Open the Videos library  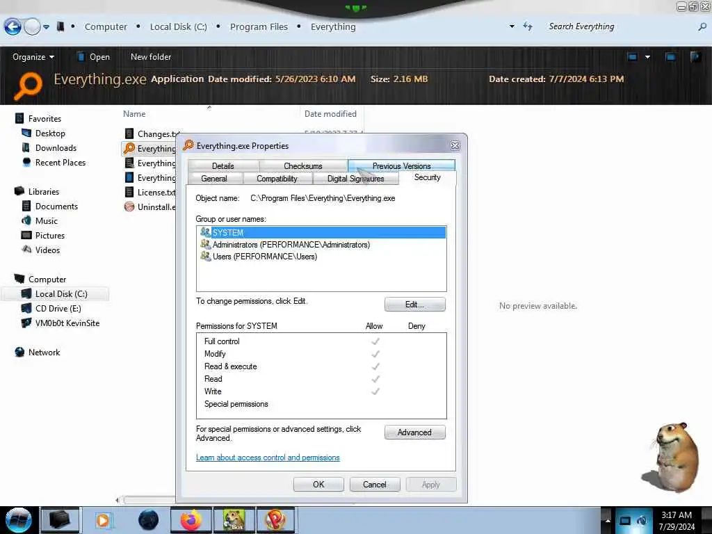(x=47, y=250)
